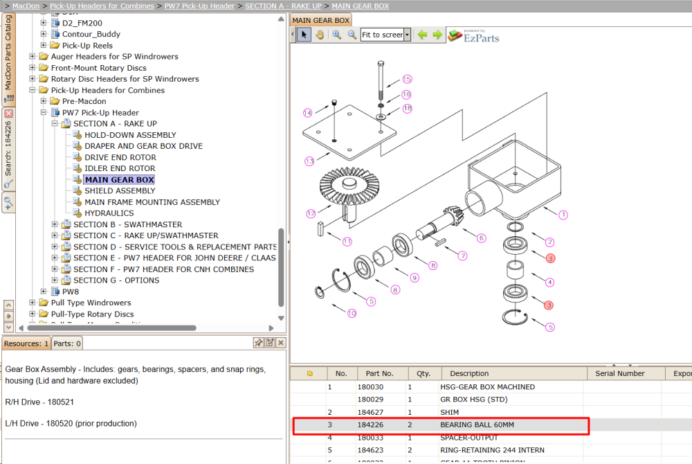Close the Search 184226 side tab
The width and height of the screenshot is (692, 464).
pos(8,114)
